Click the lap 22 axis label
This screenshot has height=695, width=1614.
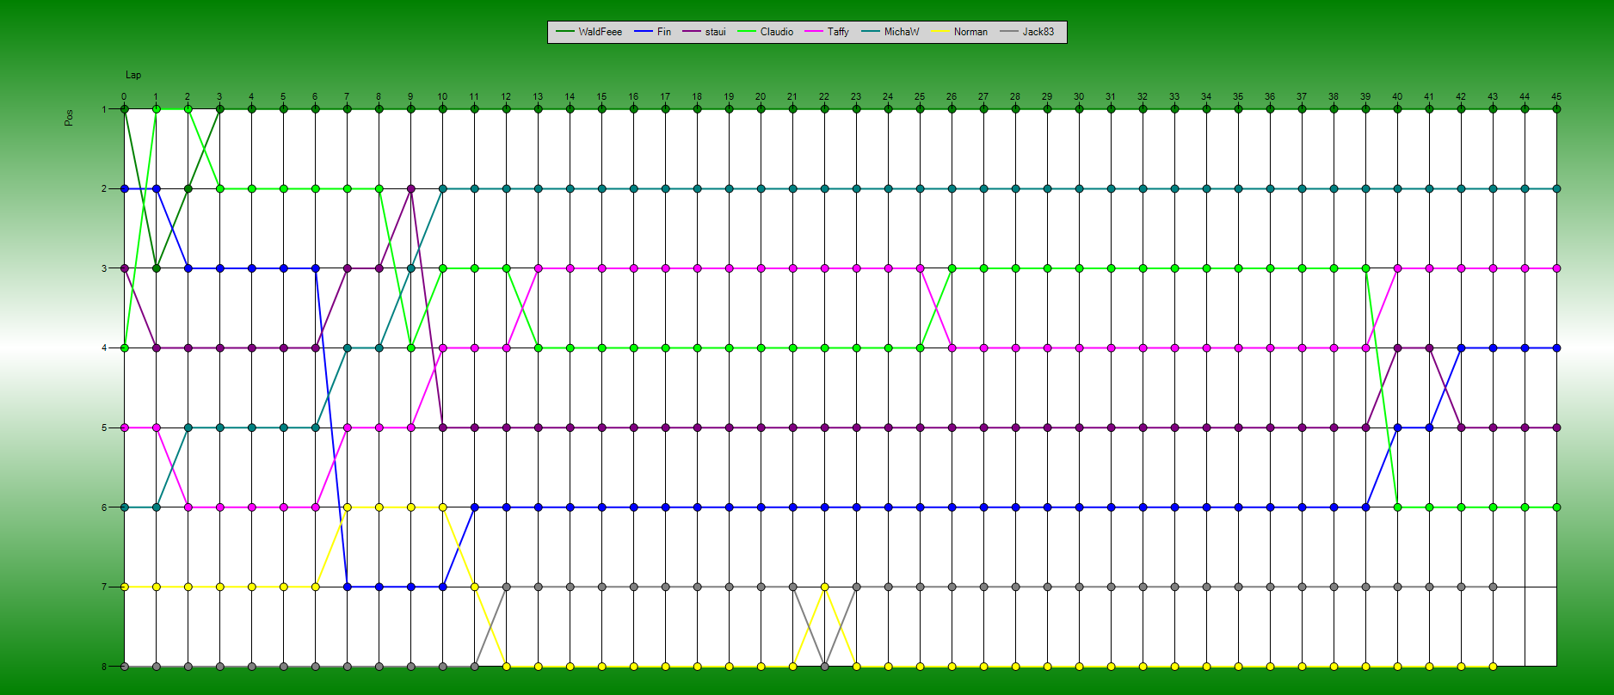(x=824, y=96)
